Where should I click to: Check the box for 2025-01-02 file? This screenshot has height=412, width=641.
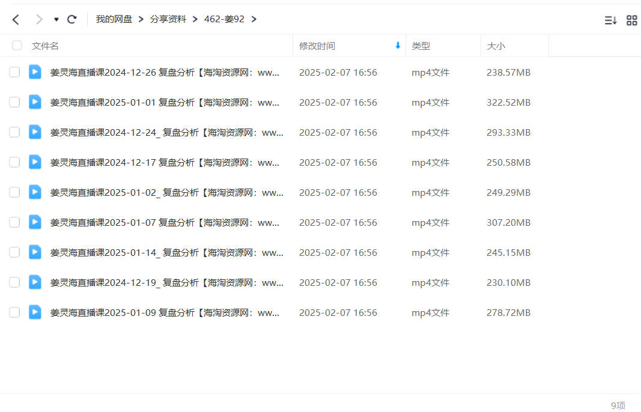14,192
